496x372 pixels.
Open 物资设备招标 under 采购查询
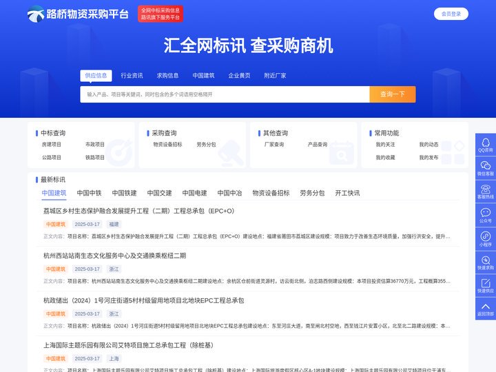[167, 145]
